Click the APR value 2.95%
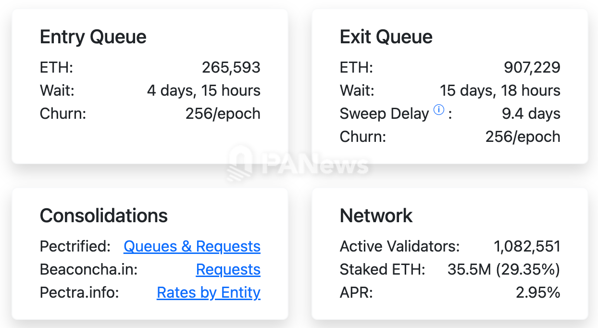598x328 pixels. coord(538,292)
